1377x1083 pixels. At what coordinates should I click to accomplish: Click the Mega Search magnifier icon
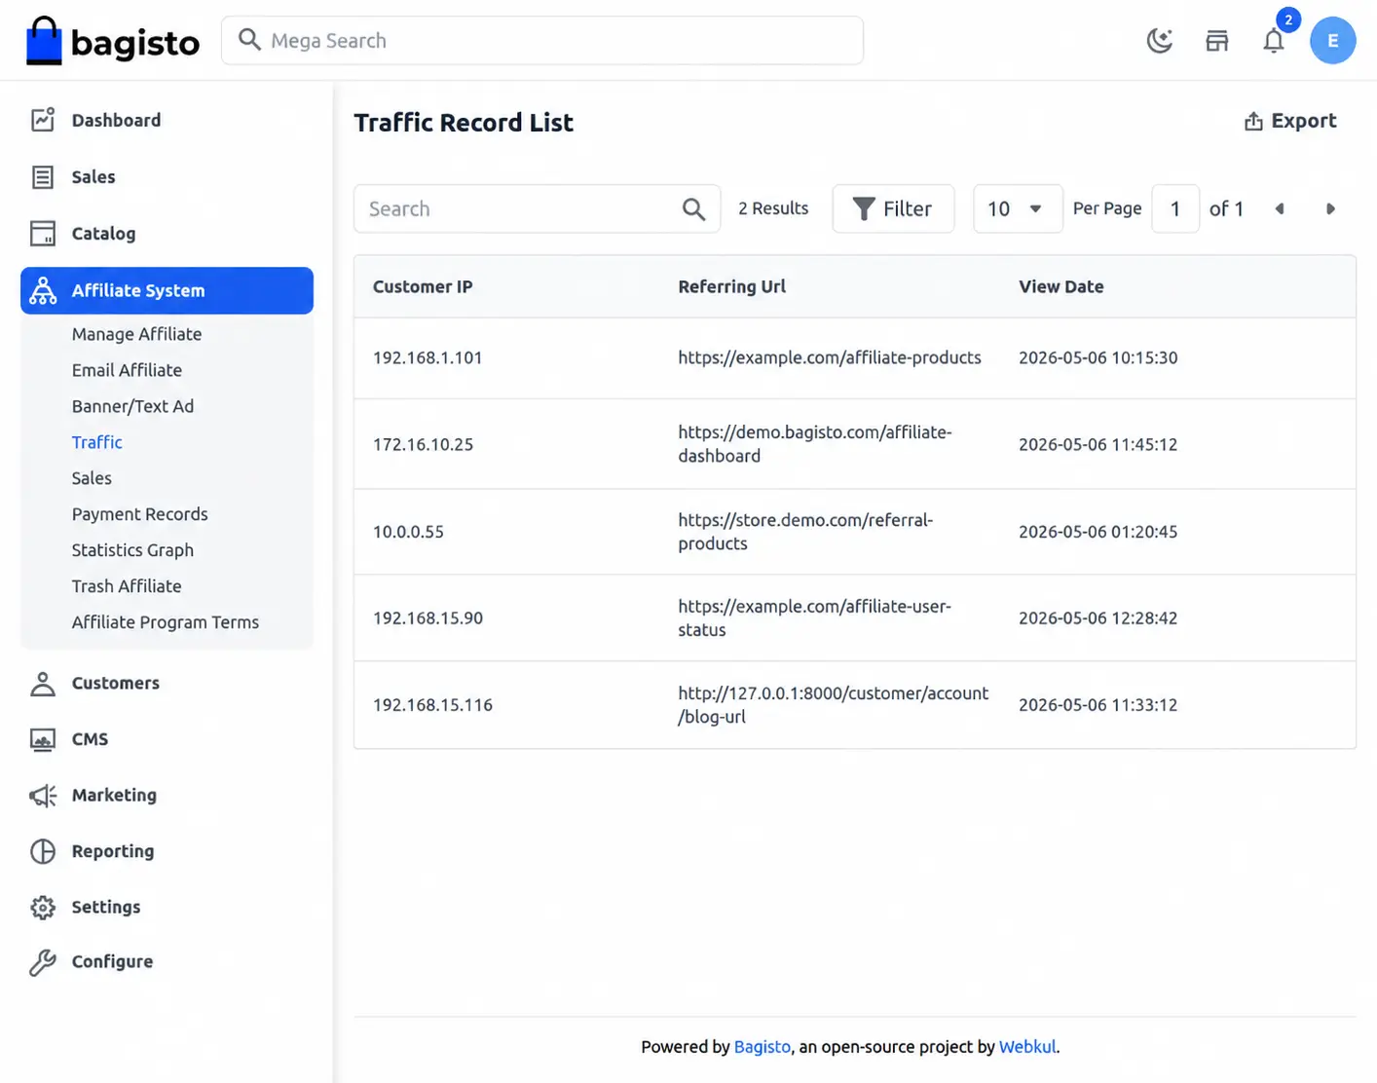click(x=249, y=40)
